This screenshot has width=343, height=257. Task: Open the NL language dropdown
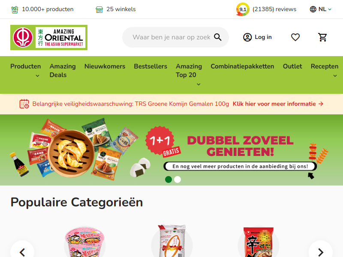[321, 9]
